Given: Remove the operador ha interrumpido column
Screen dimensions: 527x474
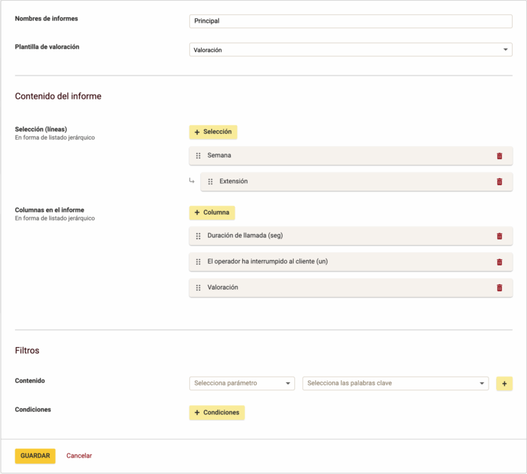Looking at the screenshot, I should coord(499,262).
